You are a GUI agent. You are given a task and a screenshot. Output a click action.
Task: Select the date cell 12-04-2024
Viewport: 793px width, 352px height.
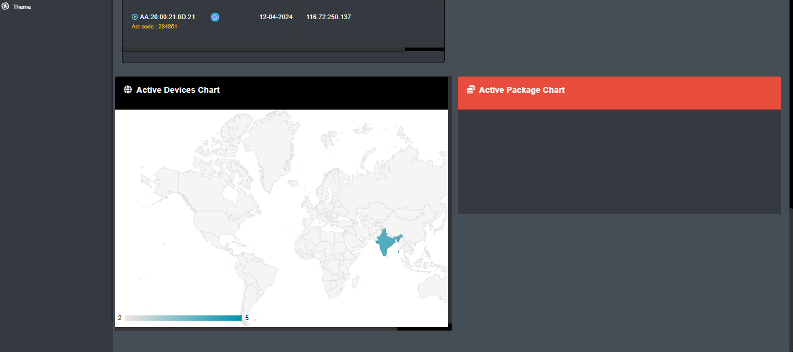[x=276, y=17]
